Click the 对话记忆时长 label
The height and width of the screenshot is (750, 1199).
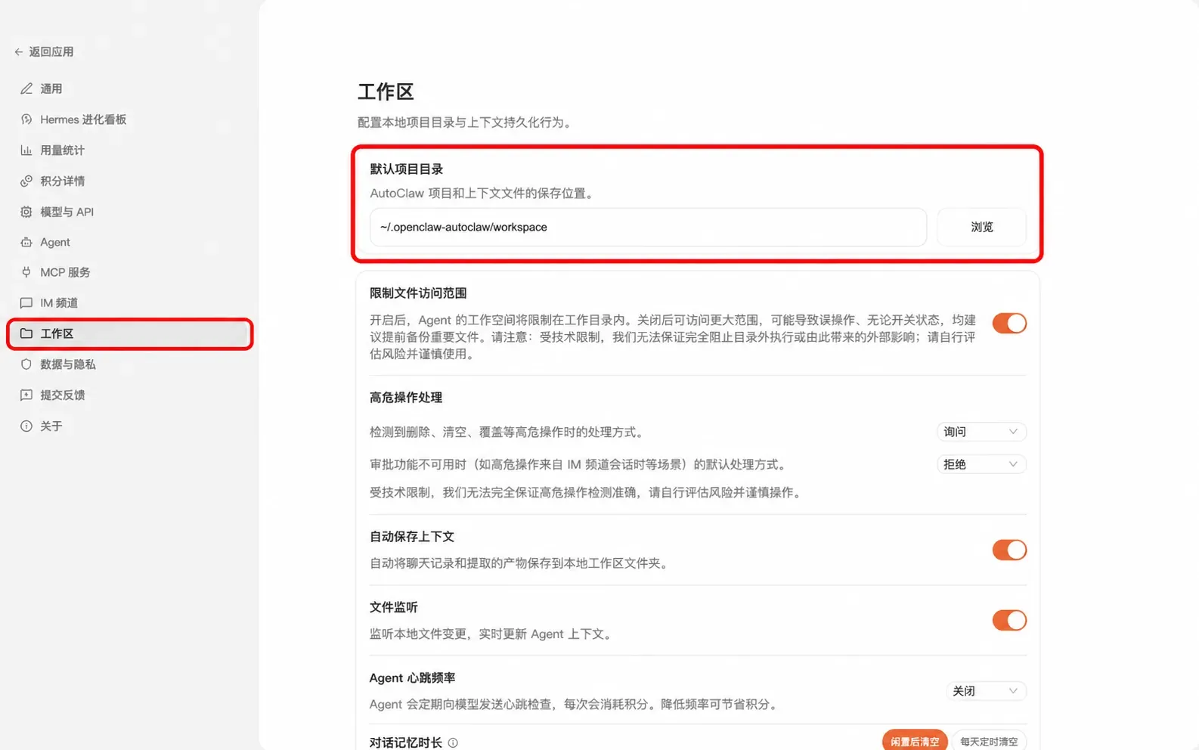(406, 742)
